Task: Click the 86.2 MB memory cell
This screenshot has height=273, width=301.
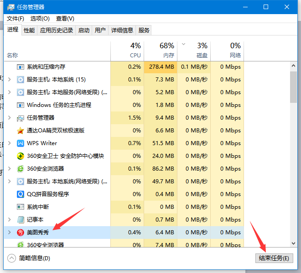Action: 161,169
